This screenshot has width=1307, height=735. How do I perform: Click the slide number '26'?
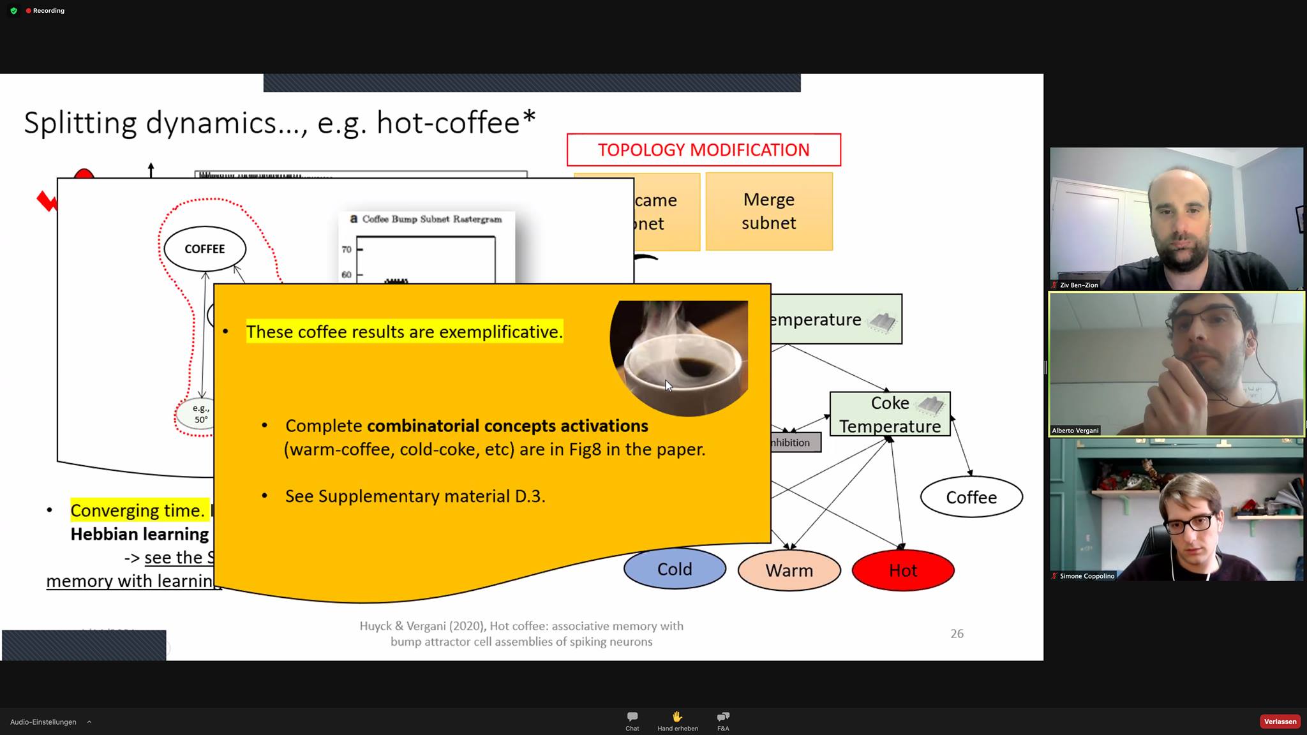[957, 634]
